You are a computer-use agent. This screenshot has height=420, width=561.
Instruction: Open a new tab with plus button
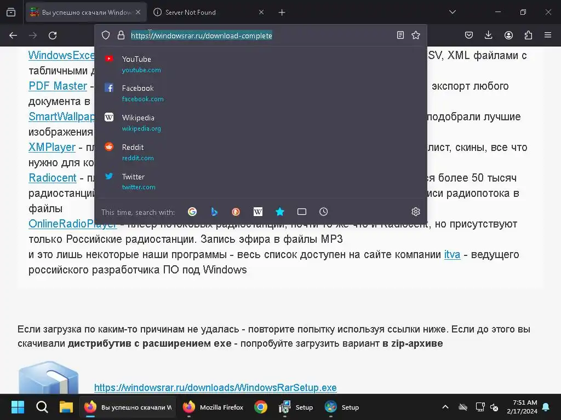tap(282, 13)
